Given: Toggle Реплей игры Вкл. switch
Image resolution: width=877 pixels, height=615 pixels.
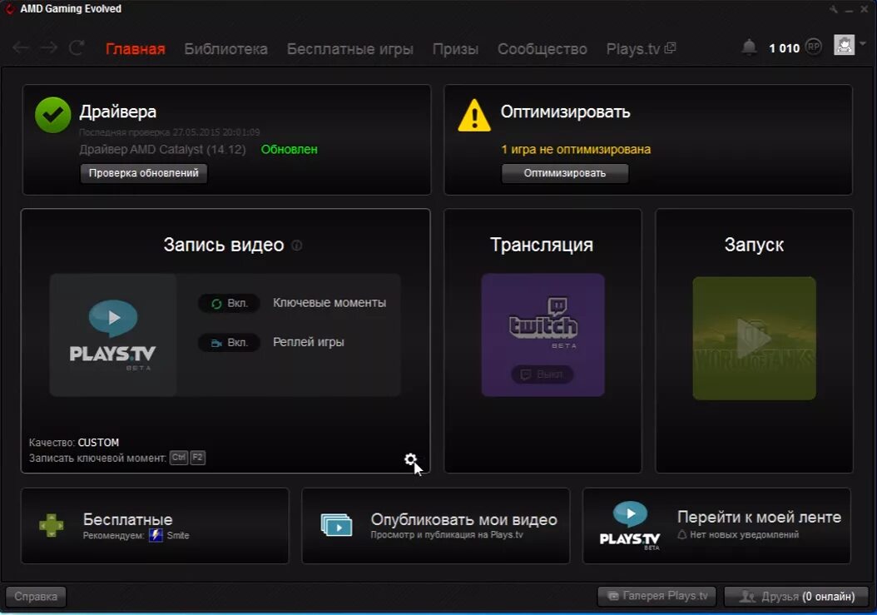Looking at the screenshot, I should tap(229, 343).
